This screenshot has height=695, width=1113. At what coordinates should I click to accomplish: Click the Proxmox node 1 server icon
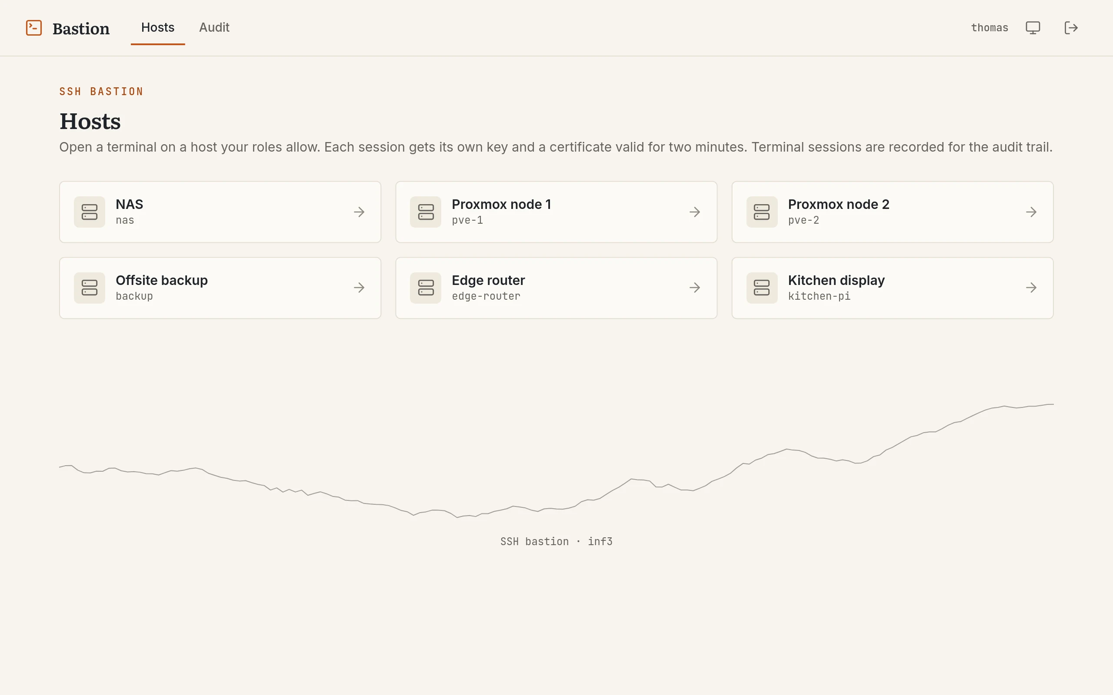pos(426,212)
